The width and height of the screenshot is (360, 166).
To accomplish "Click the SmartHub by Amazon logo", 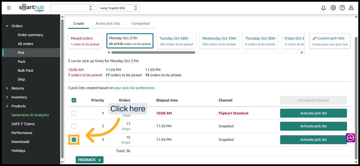I will click(31, 8).
